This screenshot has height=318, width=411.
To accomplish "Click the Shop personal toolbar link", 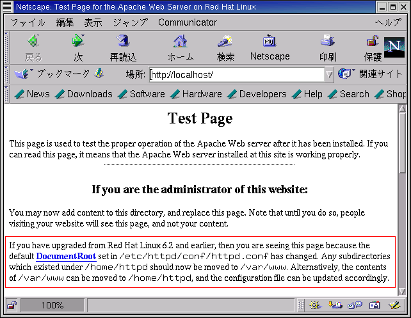I will tap(391, 94).
